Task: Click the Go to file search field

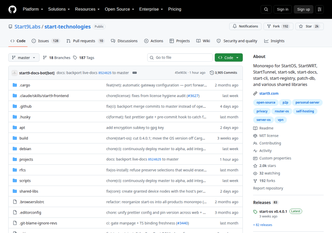Action: pos(180,58)
